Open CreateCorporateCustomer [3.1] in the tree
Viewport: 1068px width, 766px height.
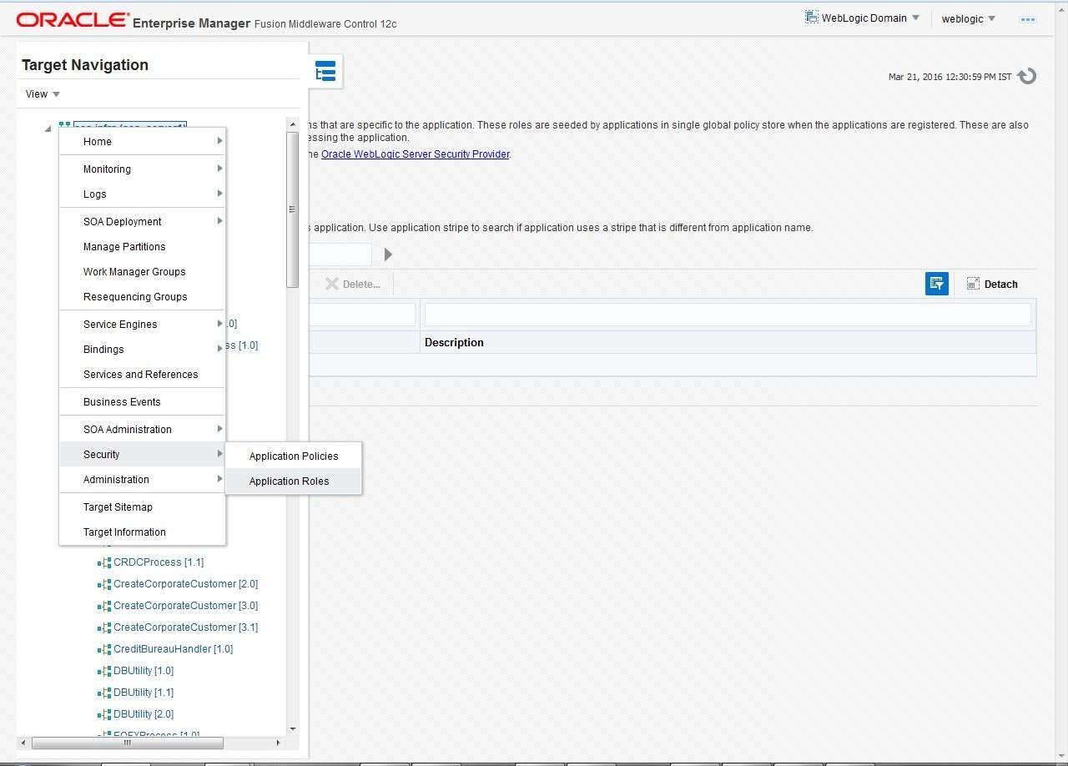point(186,627)
